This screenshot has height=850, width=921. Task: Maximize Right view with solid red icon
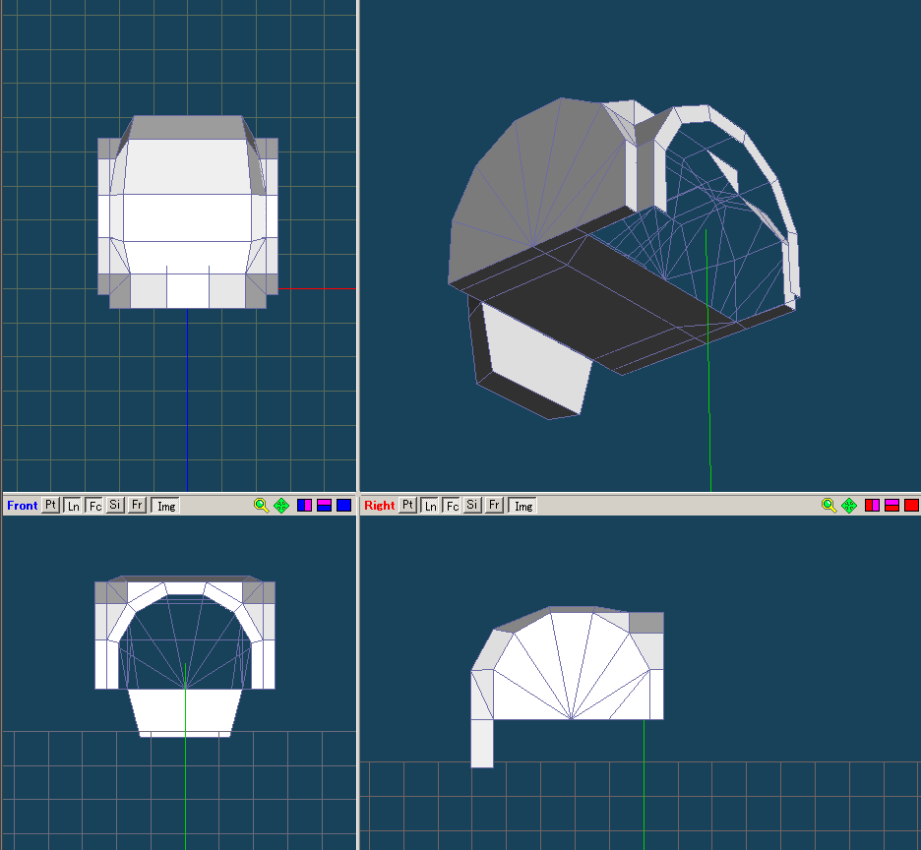(912, 506)
